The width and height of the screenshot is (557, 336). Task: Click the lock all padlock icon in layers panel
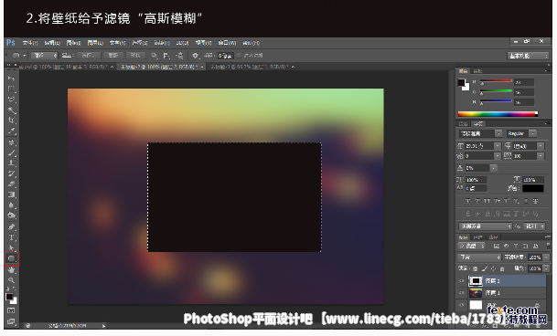(x=502, y=268)
